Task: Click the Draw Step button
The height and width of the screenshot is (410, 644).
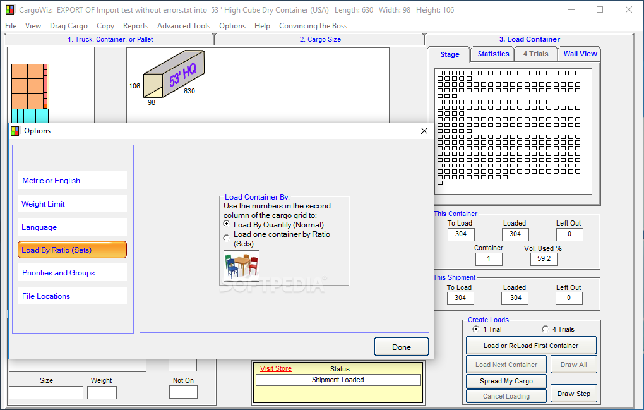Action: pos(573,394)
